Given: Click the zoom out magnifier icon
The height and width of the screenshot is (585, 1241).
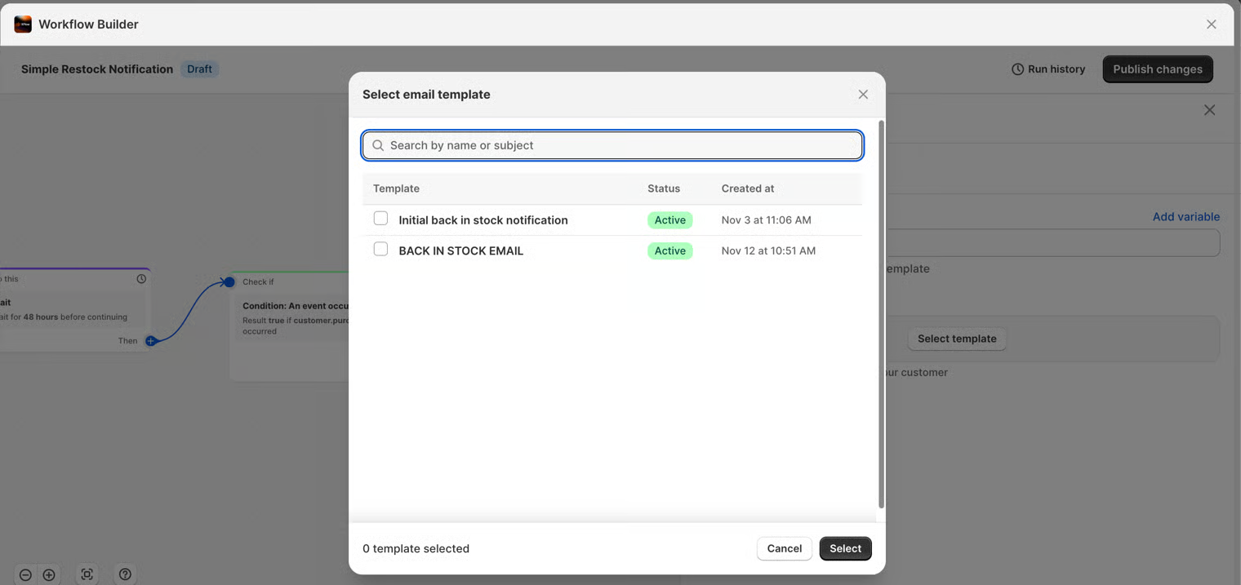Looking at the screenshot, I should (x=25, y=575).
